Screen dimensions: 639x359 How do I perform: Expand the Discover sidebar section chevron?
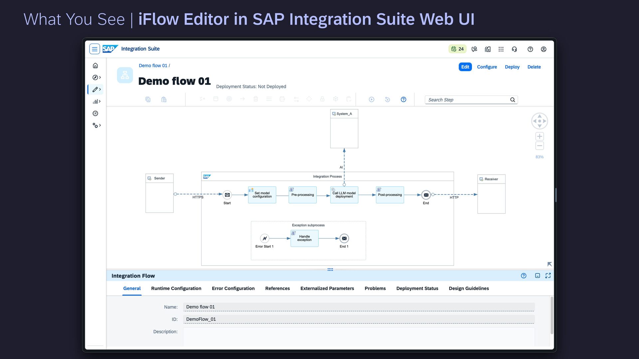(x=100, y=77)
